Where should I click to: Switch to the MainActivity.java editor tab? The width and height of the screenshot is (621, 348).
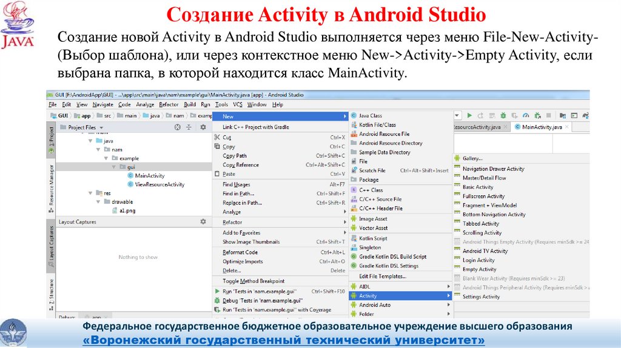(542, 127)
